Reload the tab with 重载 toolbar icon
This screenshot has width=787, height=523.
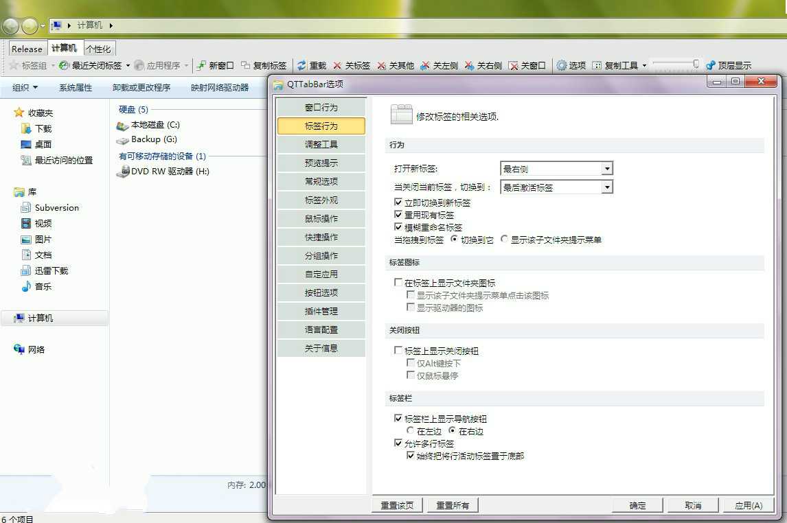pyautogui.click(x=310, y=67)
